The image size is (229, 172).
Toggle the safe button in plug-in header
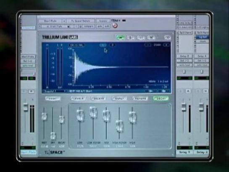[107, 26]
